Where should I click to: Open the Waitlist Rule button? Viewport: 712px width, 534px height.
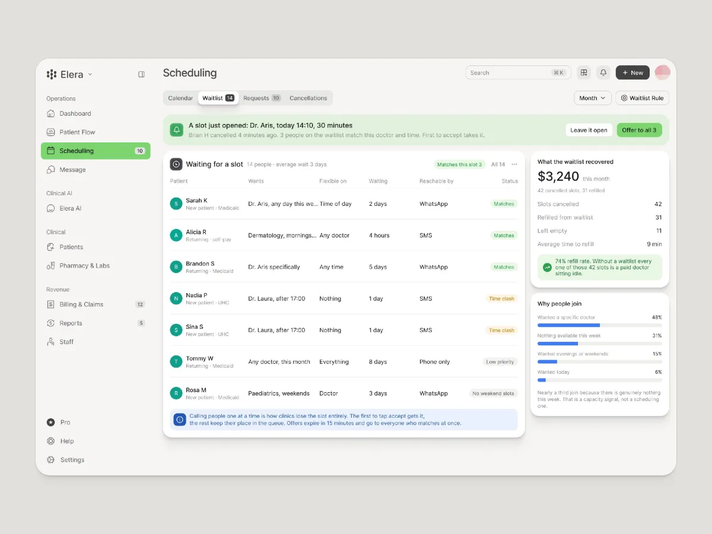(642, 98)
